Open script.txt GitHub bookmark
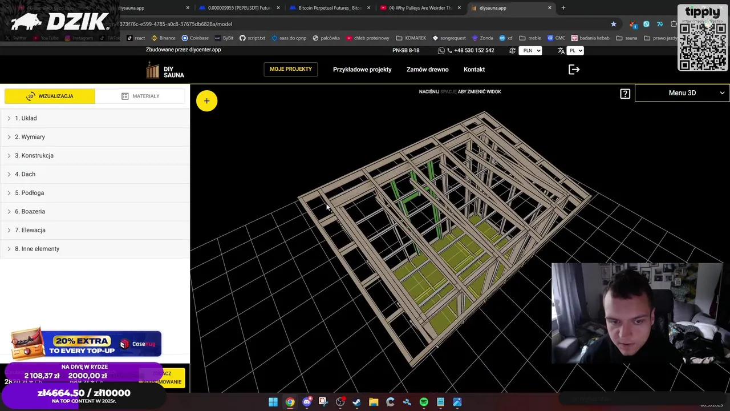The width and height of the screenshot is (730, 411). 252,38
